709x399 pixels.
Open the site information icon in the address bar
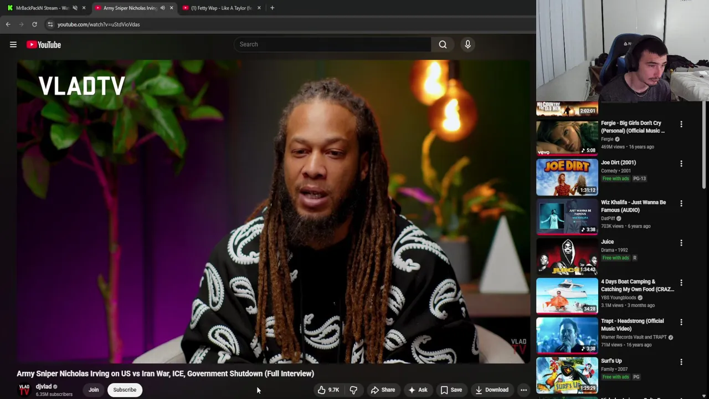point(50,24)
